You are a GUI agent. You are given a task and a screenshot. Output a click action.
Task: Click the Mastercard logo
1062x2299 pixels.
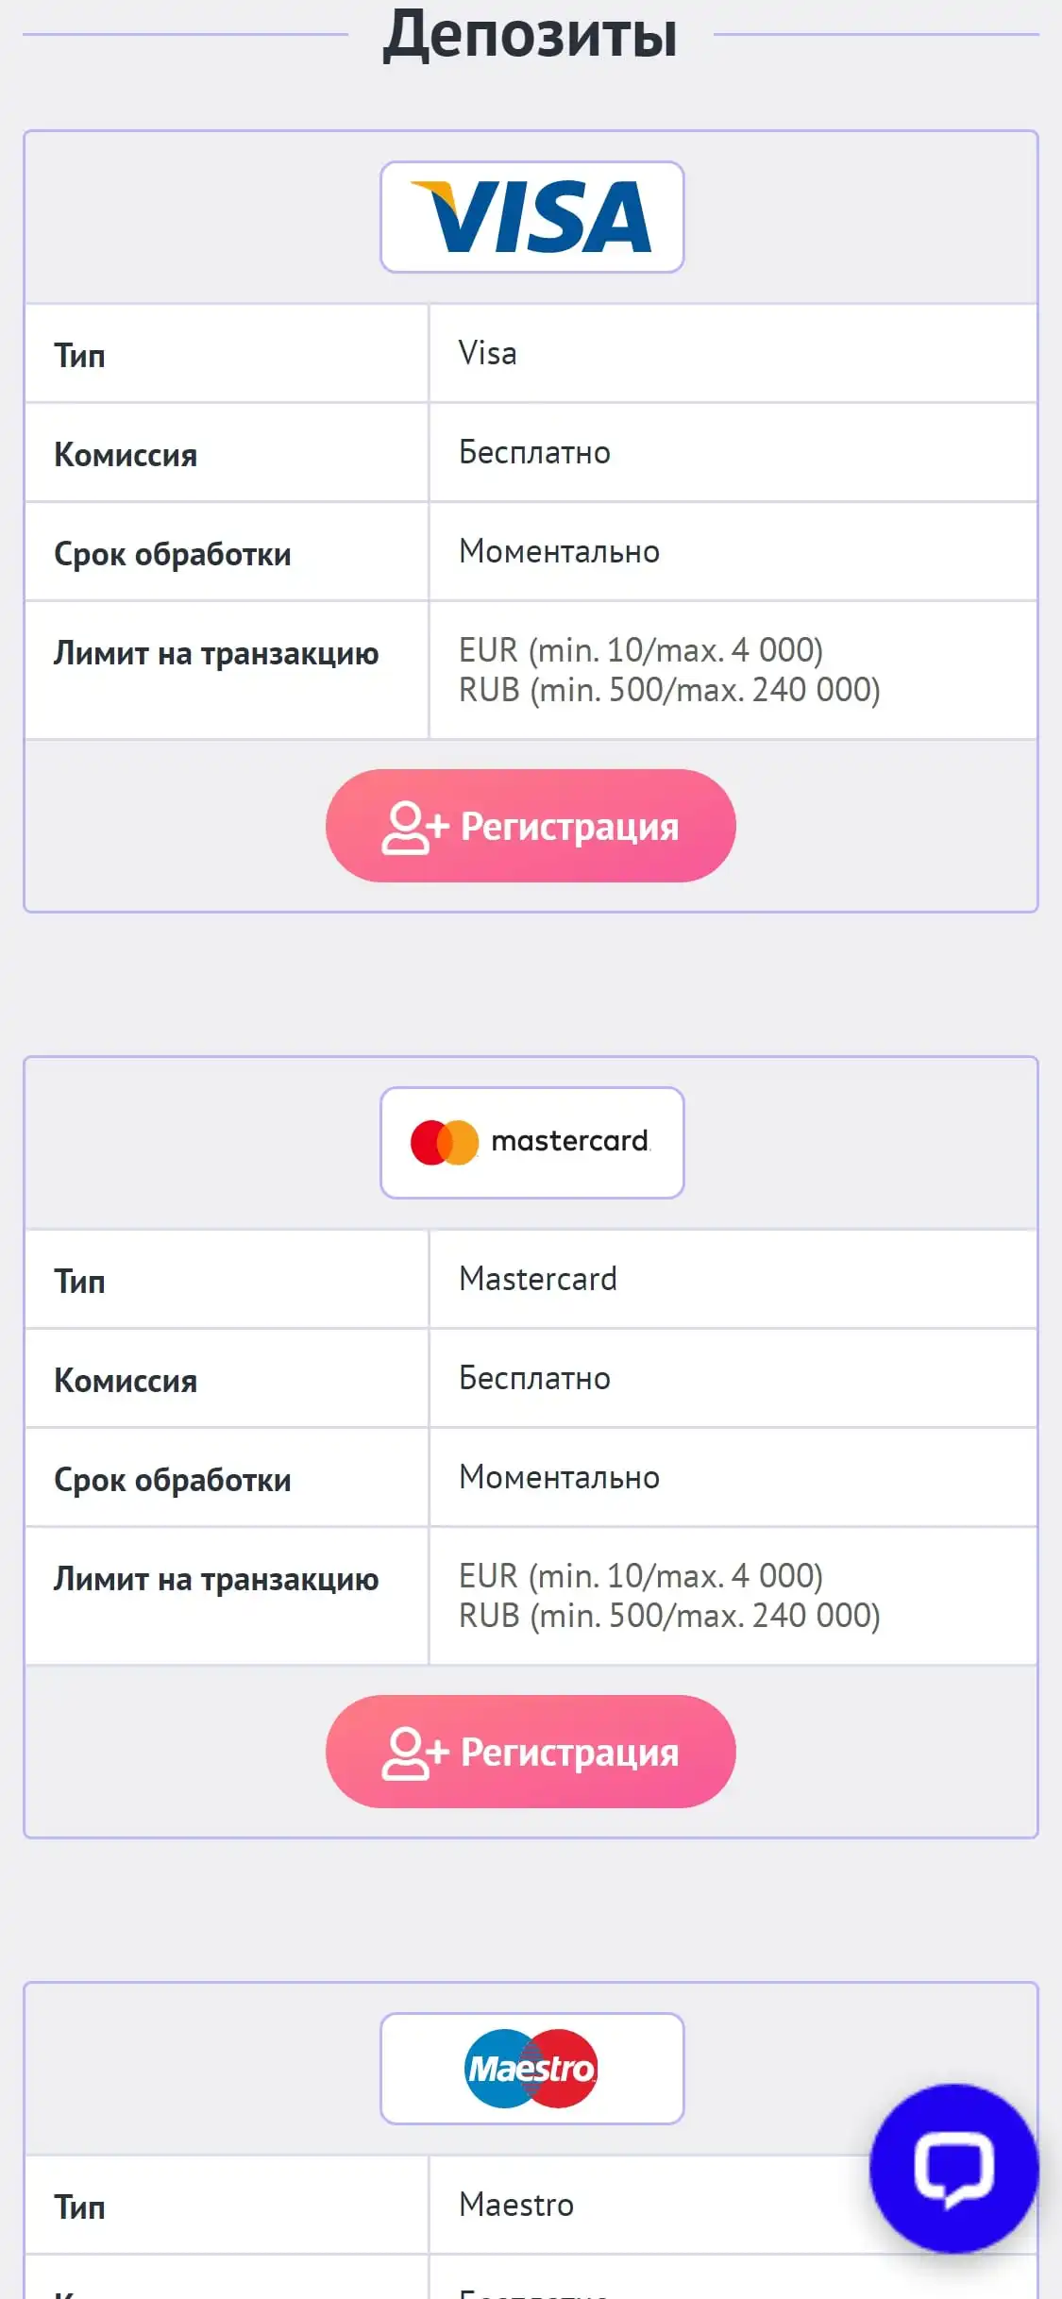[531, 1142]
